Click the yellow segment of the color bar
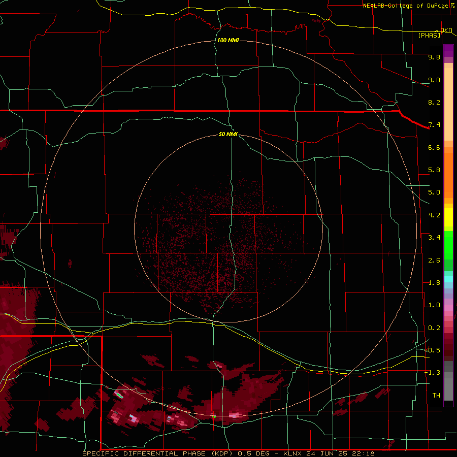Image resolution: width=457 pixels, height=457 pixels. 448,217
